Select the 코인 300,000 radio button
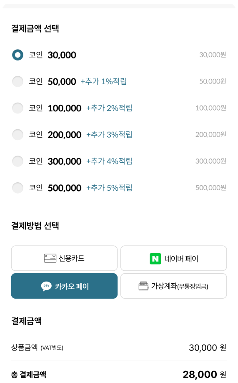This screenshot has height=383, width=238. 18,161
